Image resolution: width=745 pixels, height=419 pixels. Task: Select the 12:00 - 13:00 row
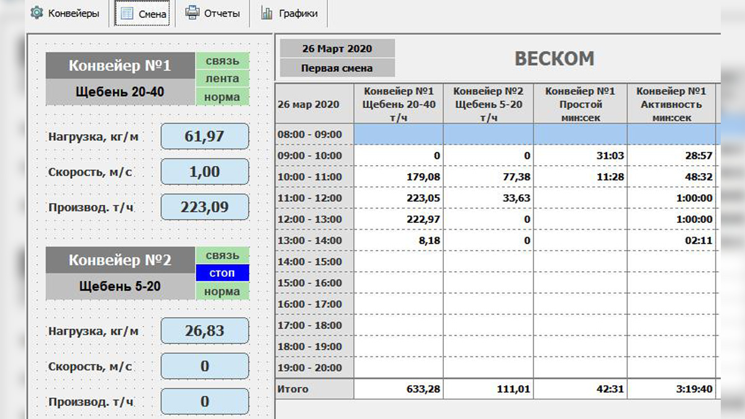497,219
